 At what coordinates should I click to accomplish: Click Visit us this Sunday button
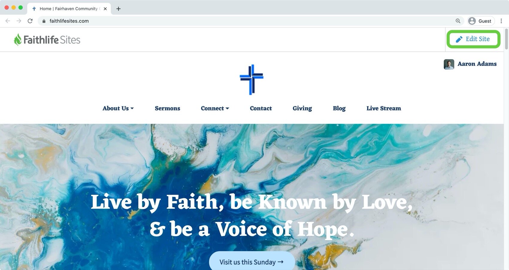[252, 261]
